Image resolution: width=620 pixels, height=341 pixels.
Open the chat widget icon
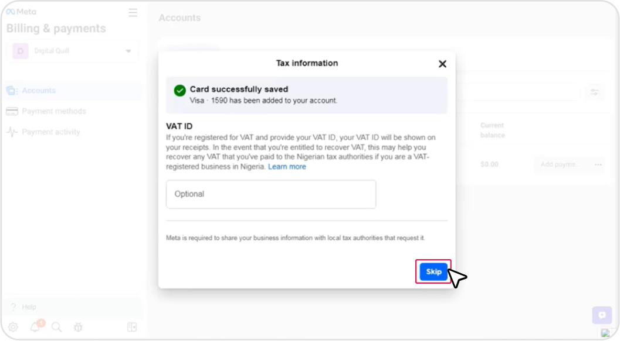(601, 315)
